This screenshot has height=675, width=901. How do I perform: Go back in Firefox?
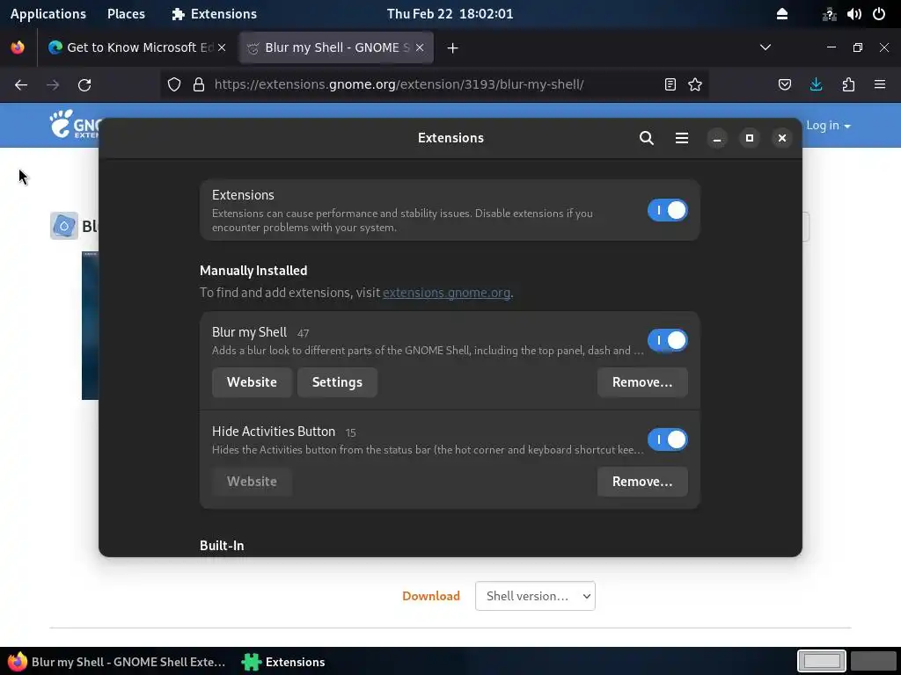21,85
